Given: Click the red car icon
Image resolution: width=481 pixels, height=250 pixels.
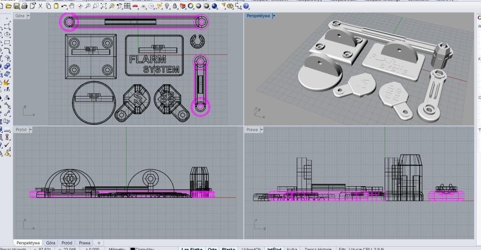Looking at the screenshot, I should 135,6.
